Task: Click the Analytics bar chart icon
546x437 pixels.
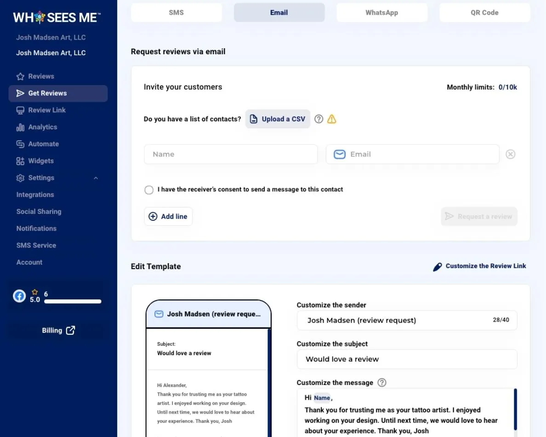Action: click(x=20, y=127)
